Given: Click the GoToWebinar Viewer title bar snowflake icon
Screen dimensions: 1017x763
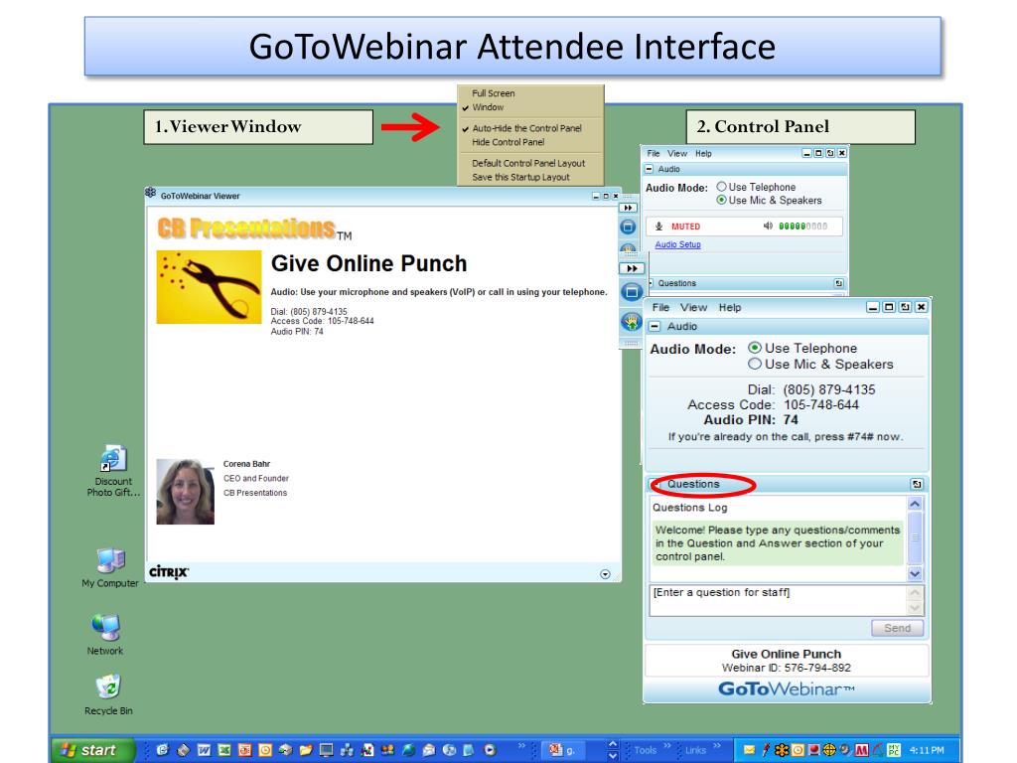Looking at the screenshot, I should click(151, 193).
